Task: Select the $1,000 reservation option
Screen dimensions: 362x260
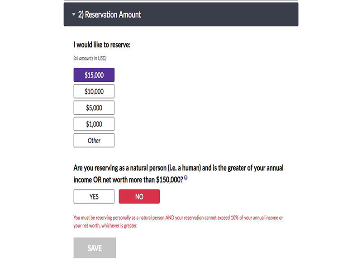Action: (94, 124)
